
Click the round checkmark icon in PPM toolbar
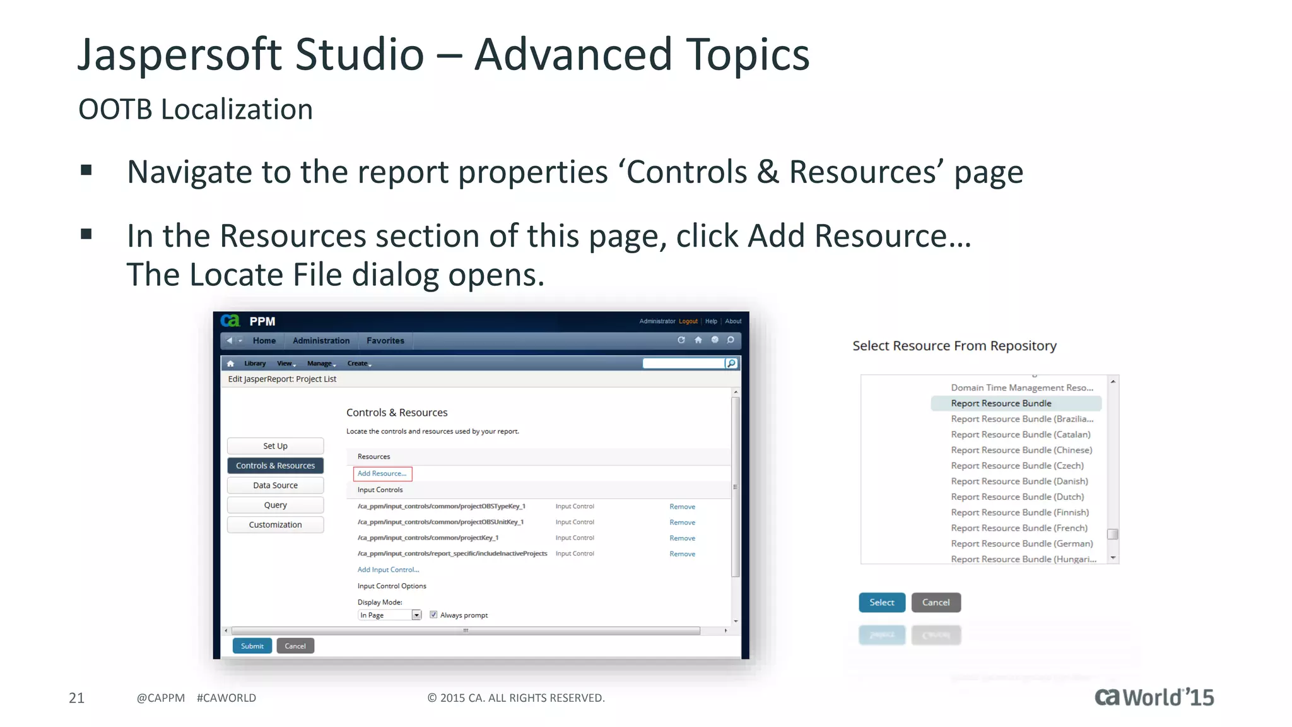pyautogui.click(x=715, y=340)
